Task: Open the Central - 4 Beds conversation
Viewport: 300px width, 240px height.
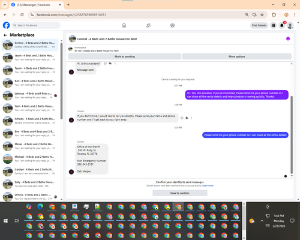Action: click(x=30, y=45)
